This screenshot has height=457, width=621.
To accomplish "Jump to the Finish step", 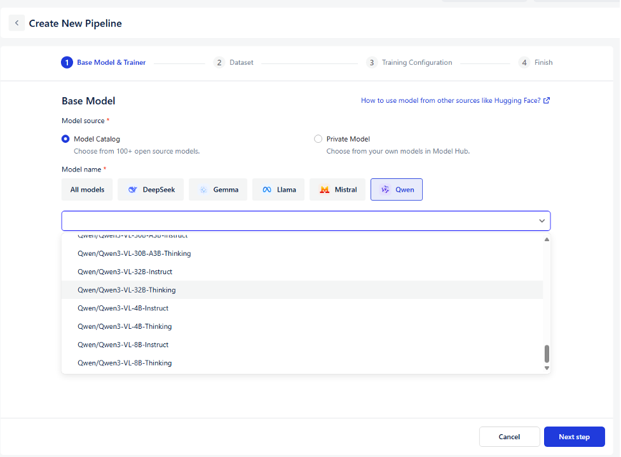I will click(543, 62).
